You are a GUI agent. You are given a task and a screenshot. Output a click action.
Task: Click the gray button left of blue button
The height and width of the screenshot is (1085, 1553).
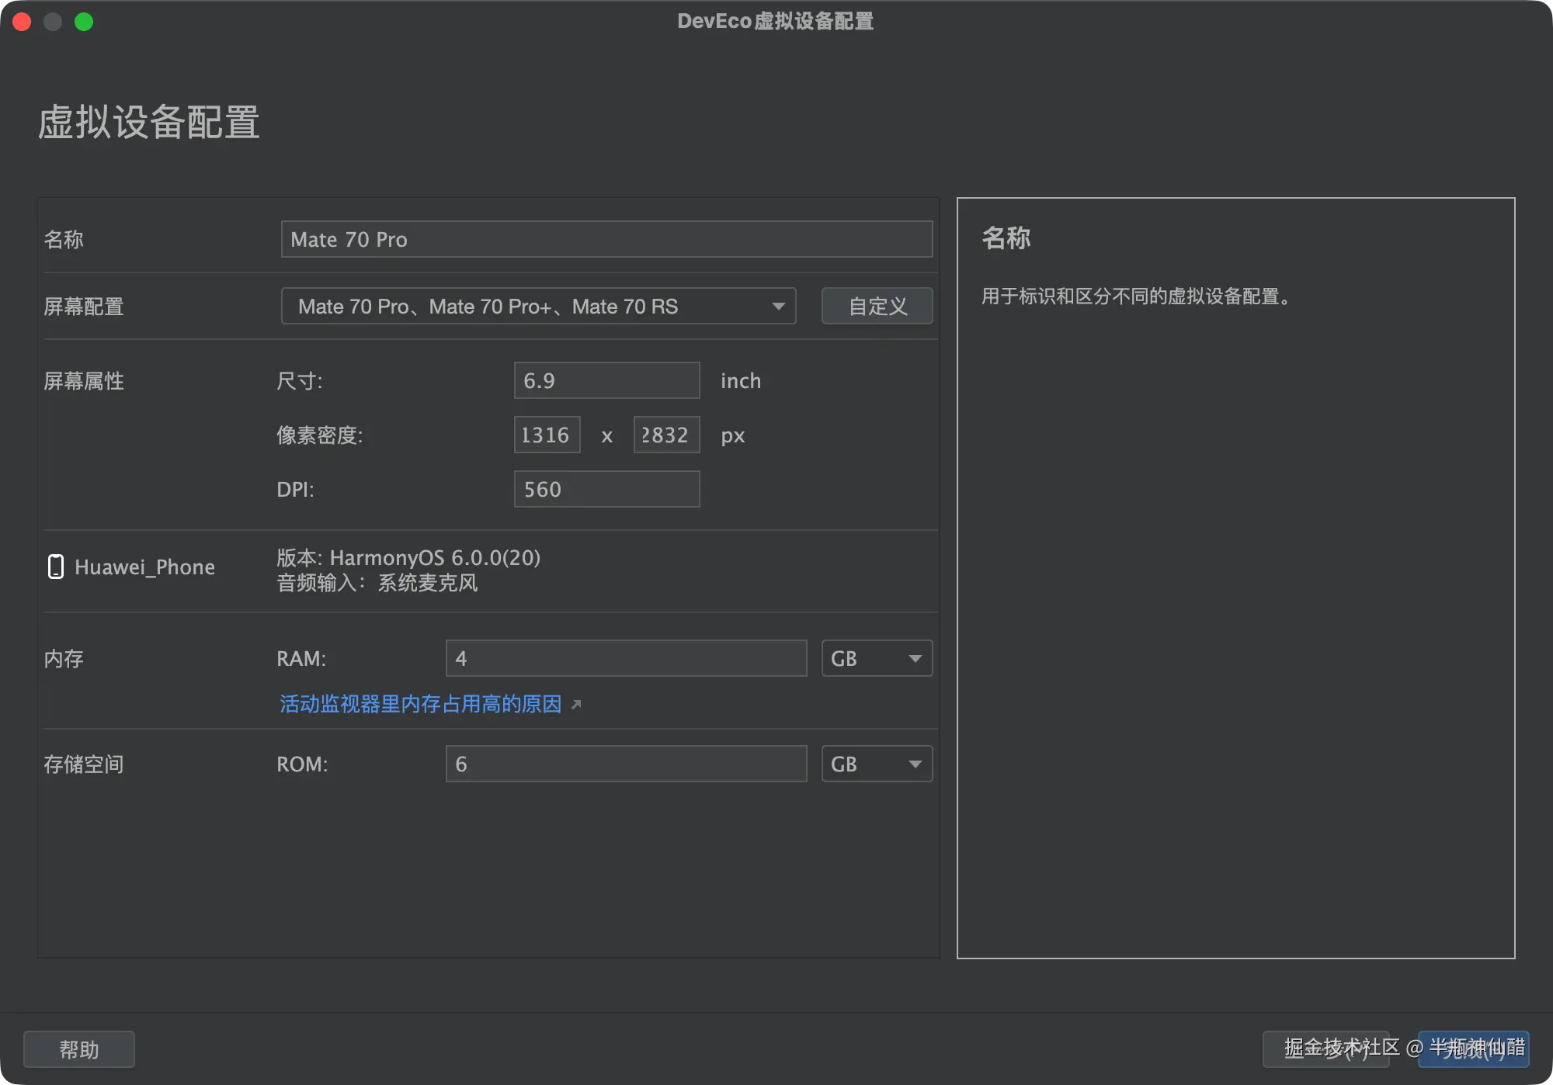point(1325,1049)
